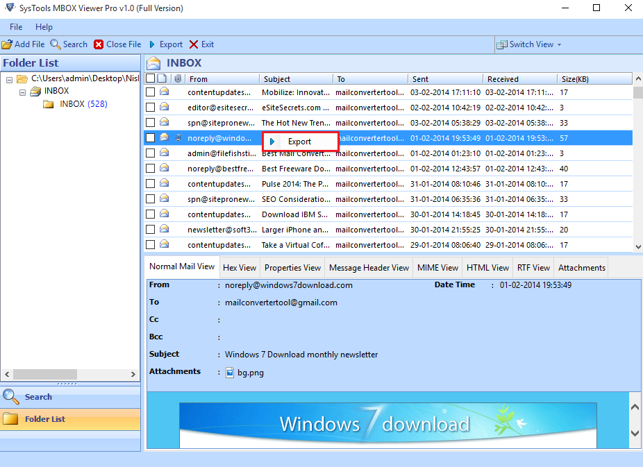Choose Export from the context menu
The width and height of the screenshot is (643, 467).
[x=300, y=142]
